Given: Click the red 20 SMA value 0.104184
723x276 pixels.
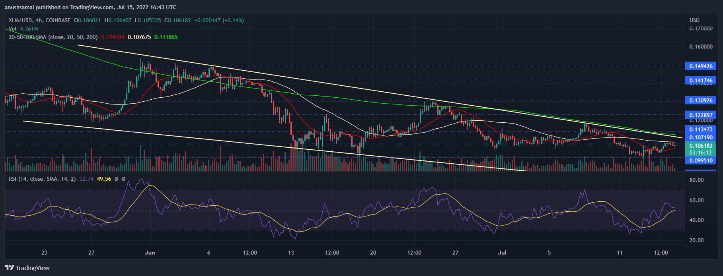Looking at the screenshot, I should pyautogui.click(x=113, y=37).
